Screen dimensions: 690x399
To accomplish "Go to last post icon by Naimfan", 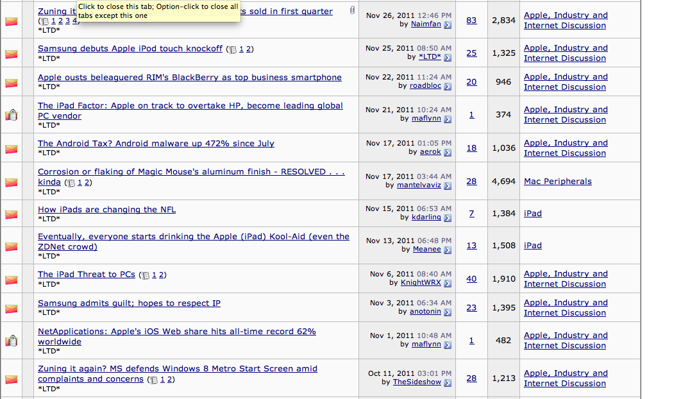I will pos(448,24).
